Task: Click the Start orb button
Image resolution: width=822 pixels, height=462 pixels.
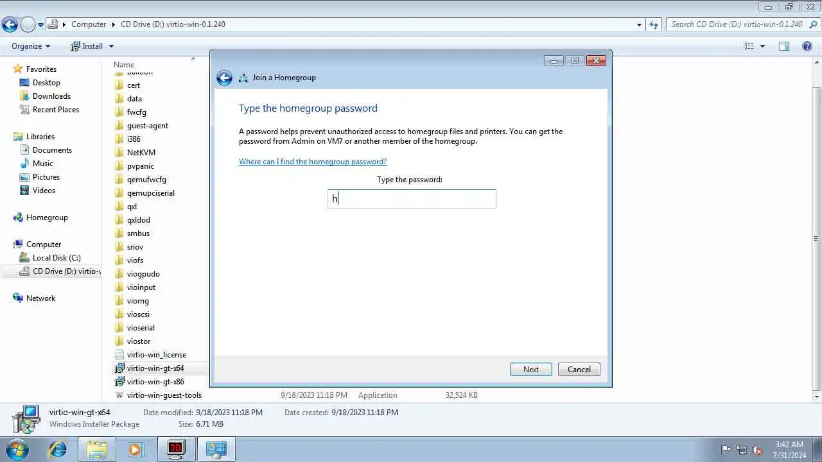Action: click(17, 449)
